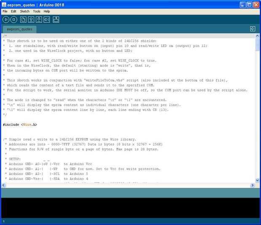Click the line number 1 in status bar

coord(4,221)
